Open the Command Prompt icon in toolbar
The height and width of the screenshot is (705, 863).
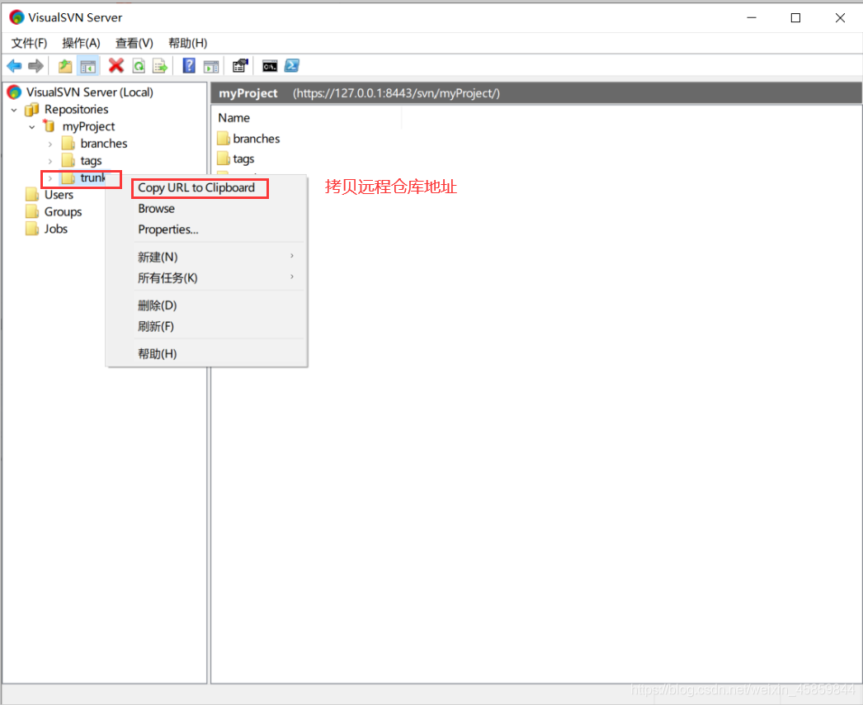[270, 66]
